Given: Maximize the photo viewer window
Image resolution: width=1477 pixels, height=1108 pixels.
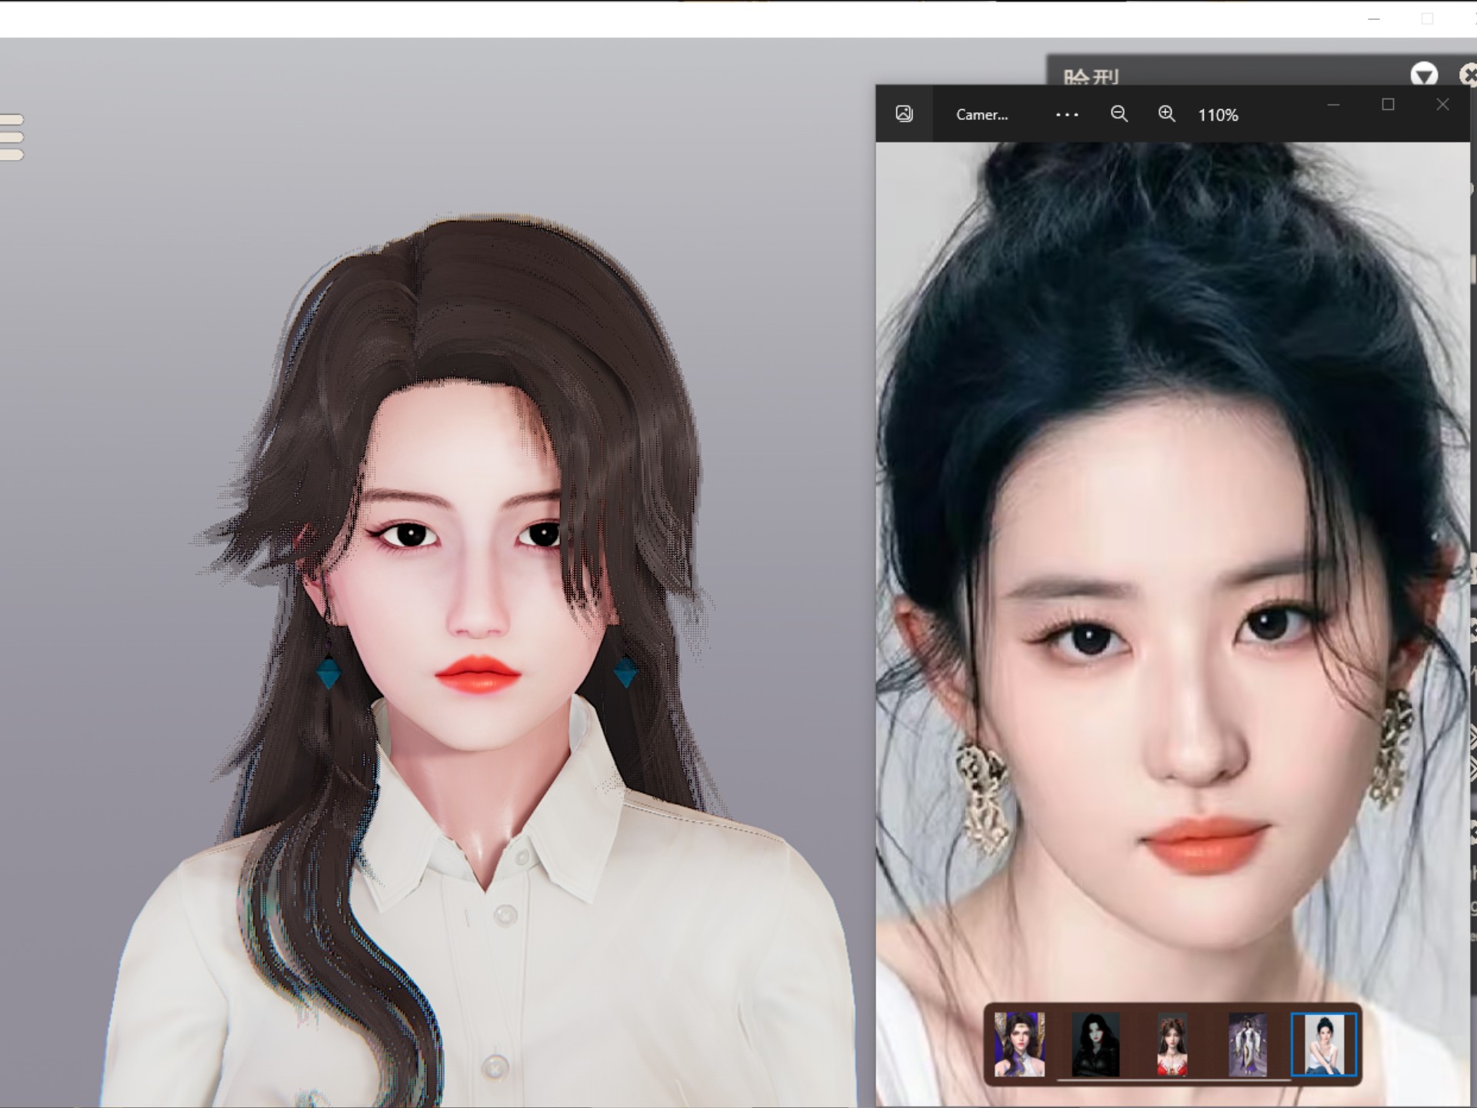Looking at the screenshot, I should click(x=1388, y=105).
